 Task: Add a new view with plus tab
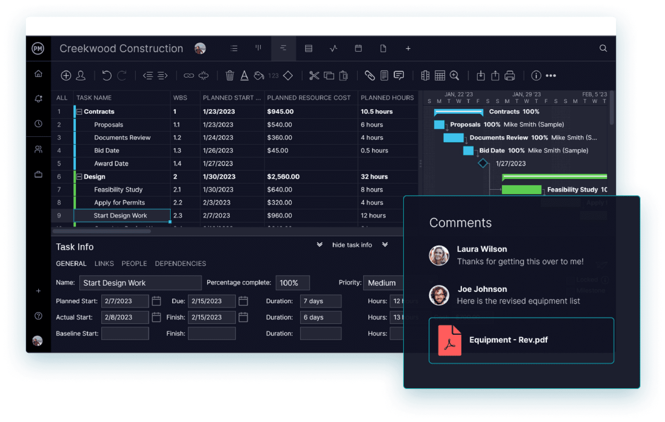point(408,49)
